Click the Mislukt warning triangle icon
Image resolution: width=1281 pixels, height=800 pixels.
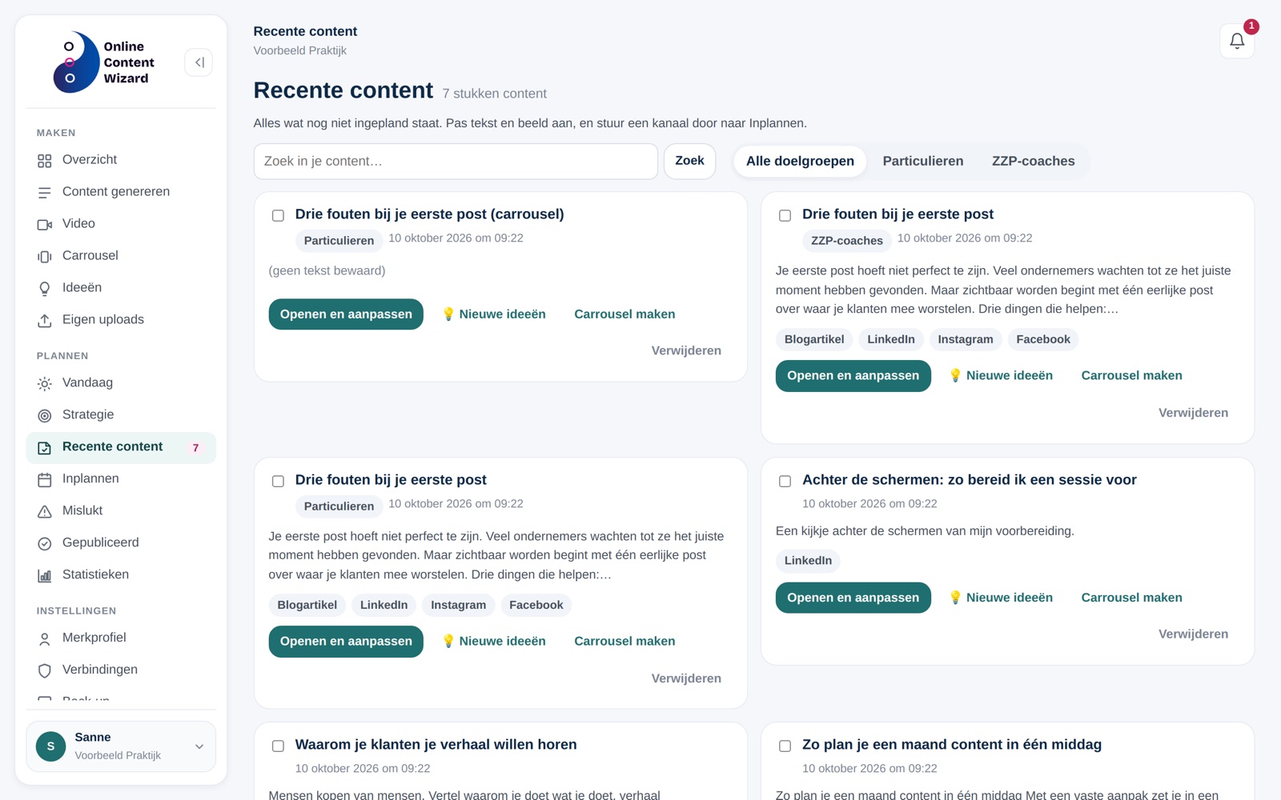[45, 512]
